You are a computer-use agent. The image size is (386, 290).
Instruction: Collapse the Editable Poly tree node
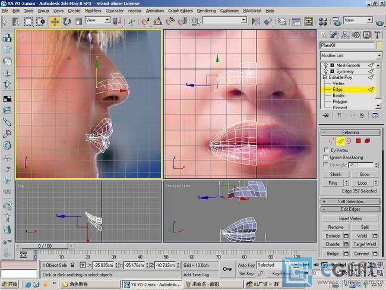[x=325, y=77]
